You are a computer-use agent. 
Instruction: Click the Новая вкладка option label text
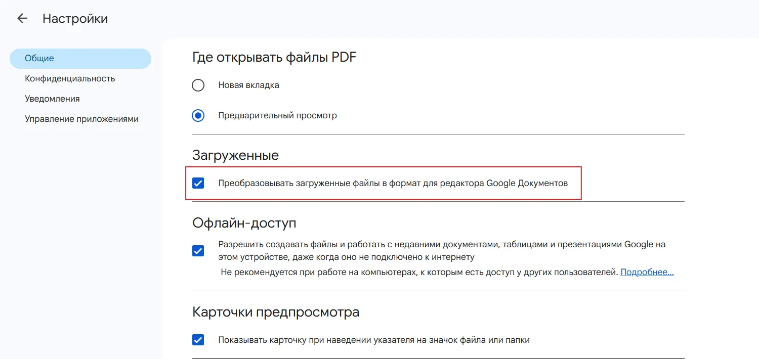[x=248, y=85]
